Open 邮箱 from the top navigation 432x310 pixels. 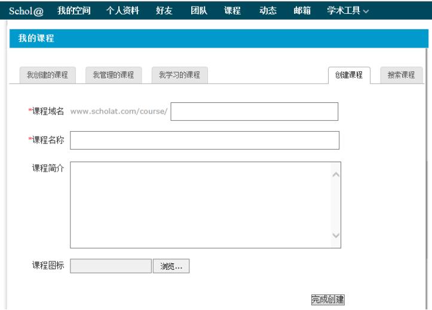click(302, 10)
